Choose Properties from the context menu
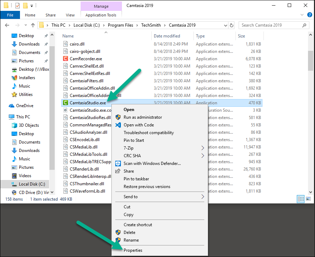This screenshot has width=315, height=257. pyautogui.click(x=133, y=250)
